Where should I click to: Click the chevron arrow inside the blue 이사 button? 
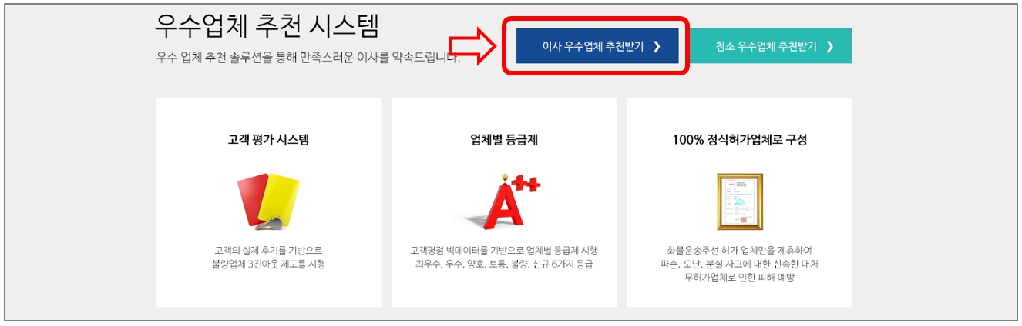click(x=657, y=46)
